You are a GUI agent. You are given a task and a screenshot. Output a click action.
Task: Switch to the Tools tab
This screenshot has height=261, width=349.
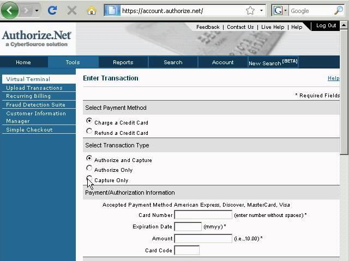73,63
